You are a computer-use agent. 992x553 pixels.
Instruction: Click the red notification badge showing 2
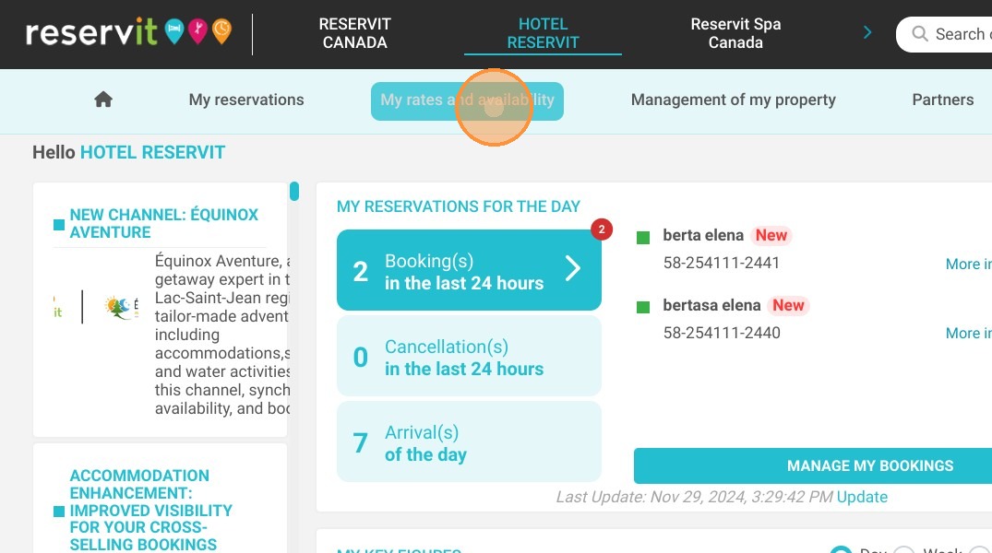(x=602, y=229)
